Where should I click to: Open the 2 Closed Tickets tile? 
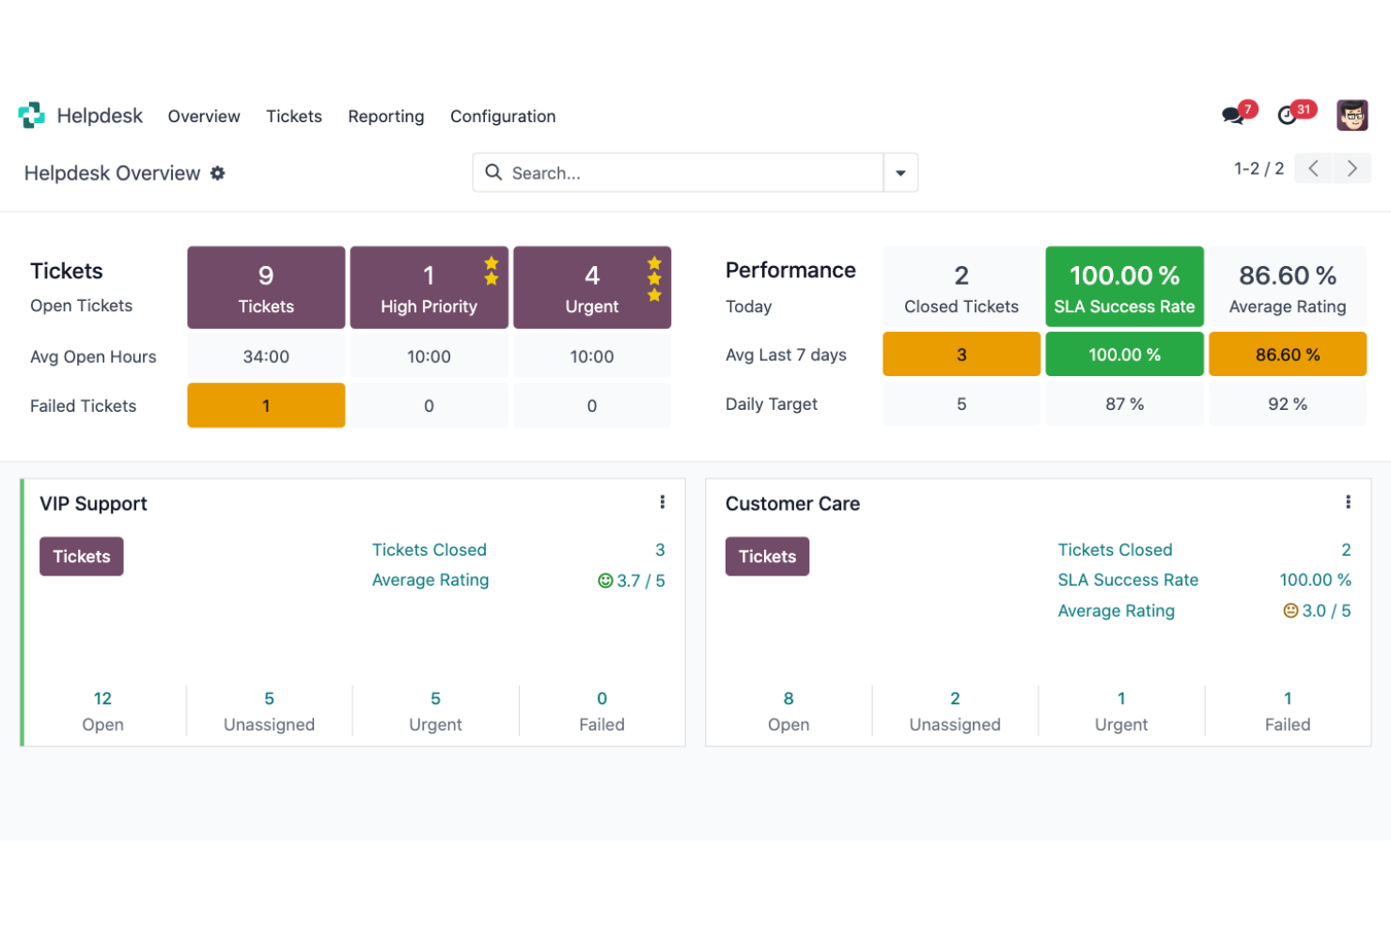pos(961,288)
